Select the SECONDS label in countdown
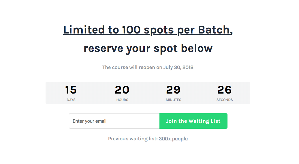The image size is (299, 164). pyautogui.click(x=224, y=100)
